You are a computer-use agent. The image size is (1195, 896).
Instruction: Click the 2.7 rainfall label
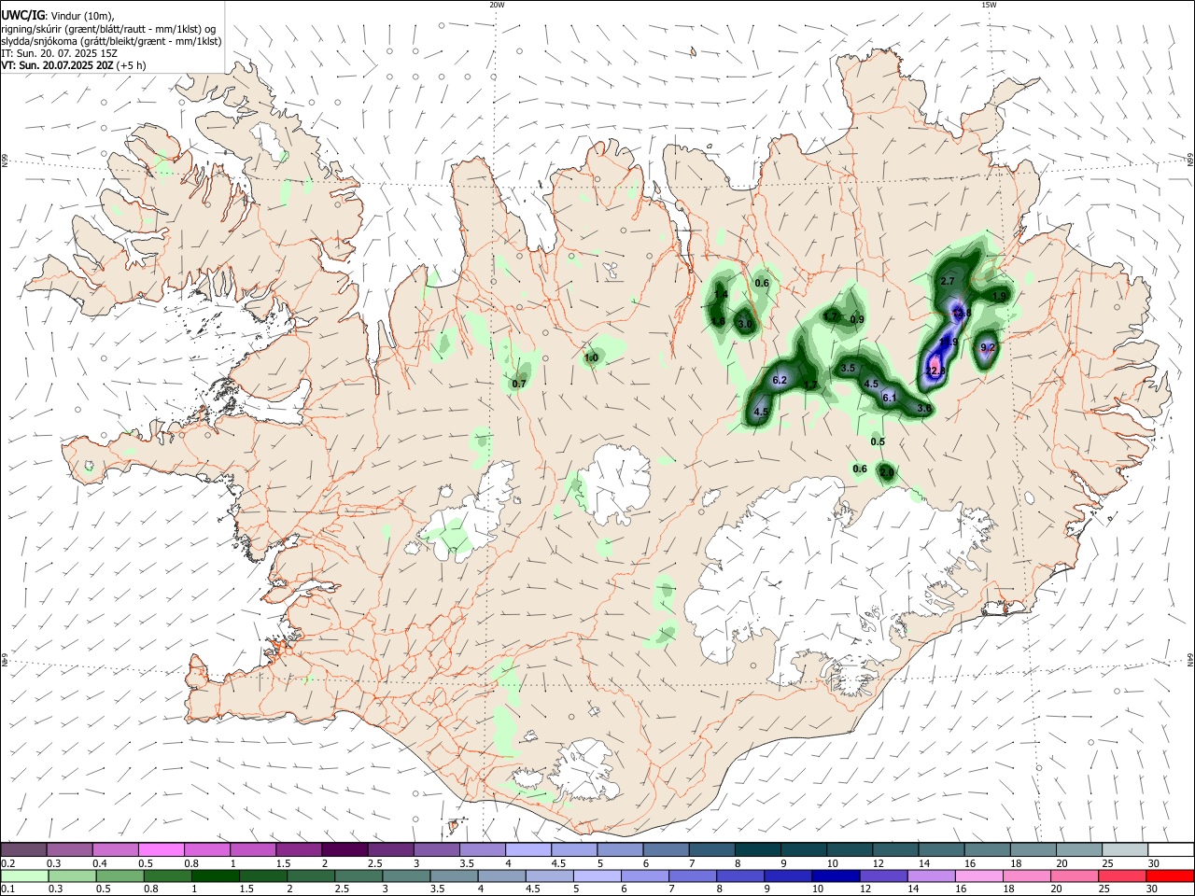coord(948,281)
